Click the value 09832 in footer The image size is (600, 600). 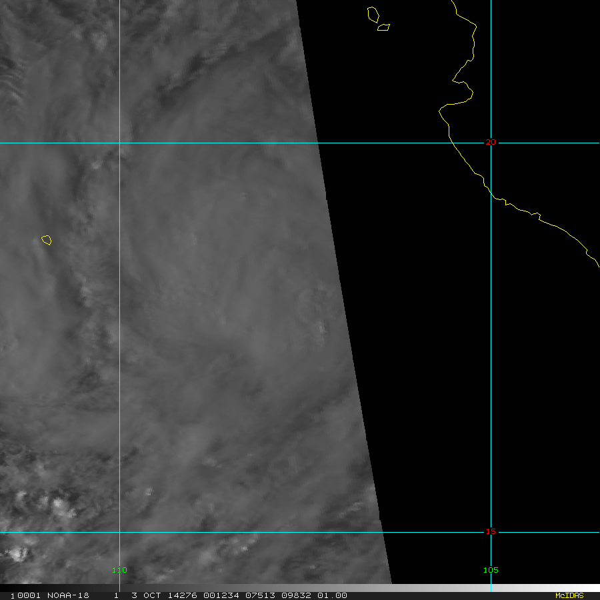[296, 595]
